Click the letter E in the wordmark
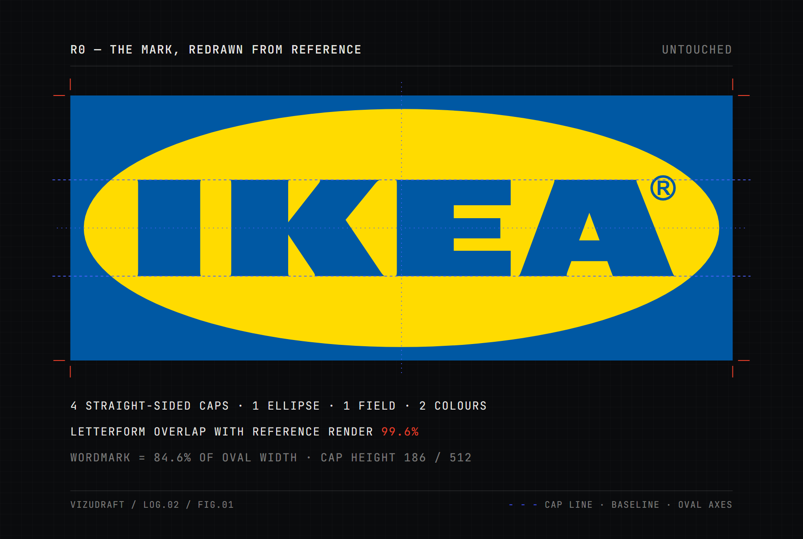This screenshot has width=803, height=539. (x=454, y=228)
